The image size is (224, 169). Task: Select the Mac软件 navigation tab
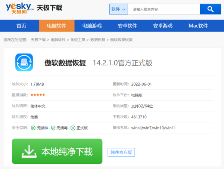(198, 26)
